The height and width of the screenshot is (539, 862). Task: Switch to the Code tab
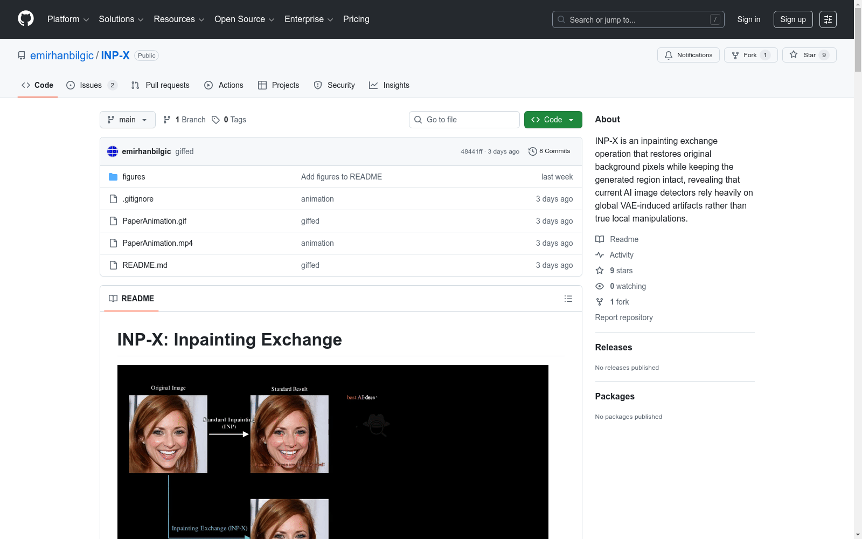[38, 85]
